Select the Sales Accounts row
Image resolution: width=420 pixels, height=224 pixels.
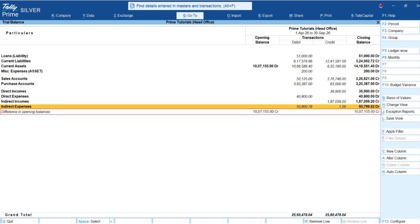click(190, 79)
